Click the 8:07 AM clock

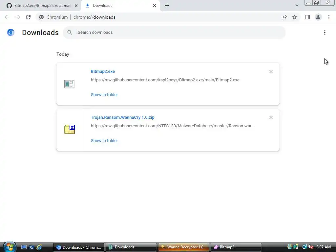click(324, 247)
